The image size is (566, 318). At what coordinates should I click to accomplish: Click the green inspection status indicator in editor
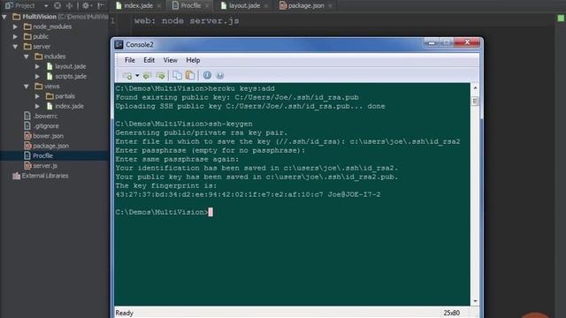561,18
